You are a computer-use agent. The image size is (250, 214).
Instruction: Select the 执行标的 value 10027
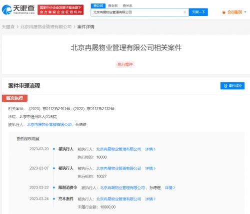(101, 177)
